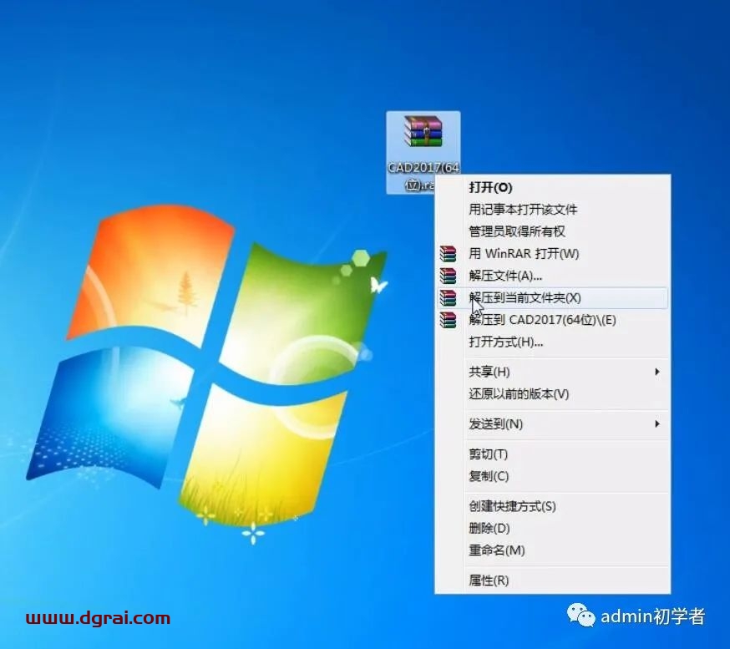
Task: Choose 复制(C) from context menu
Action: coord(552,476)
